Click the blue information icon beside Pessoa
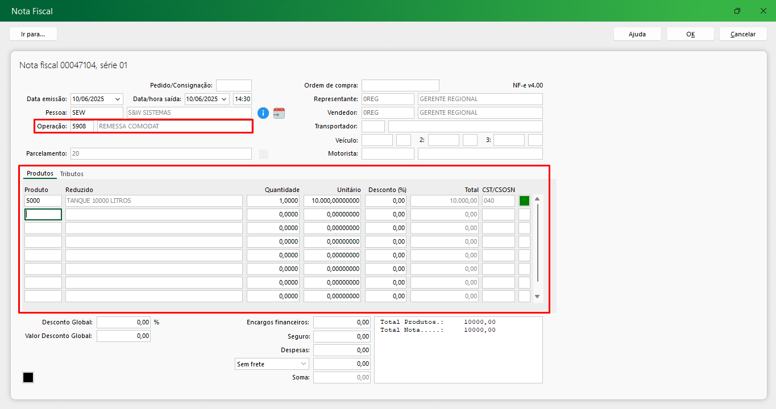 [263, 113]
